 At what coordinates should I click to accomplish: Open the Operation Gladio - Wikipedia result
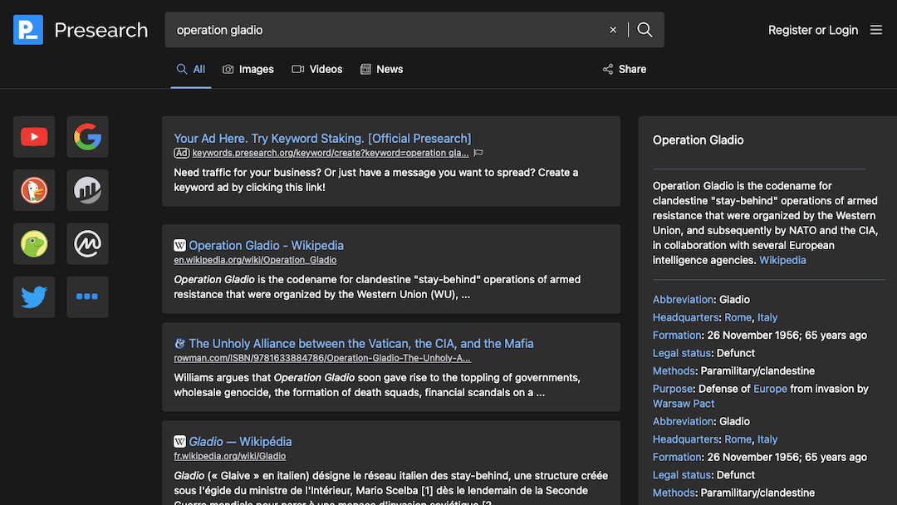pos(266,245)
